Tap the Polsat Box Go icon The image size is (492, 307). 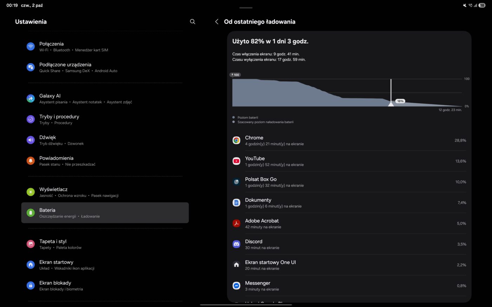pyautogui.click(x=237, y=182)
